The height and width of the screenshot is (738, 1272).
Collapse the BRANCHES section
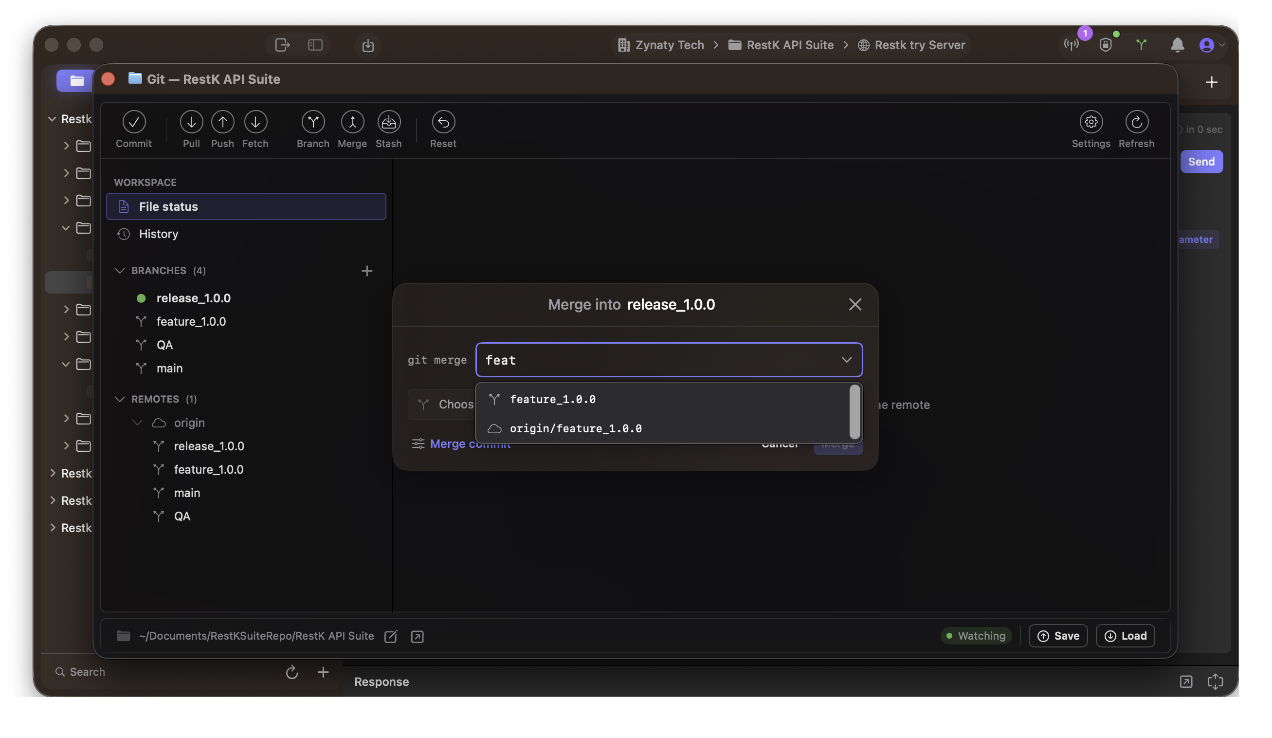pyautogui.click(x=120, y=271)
